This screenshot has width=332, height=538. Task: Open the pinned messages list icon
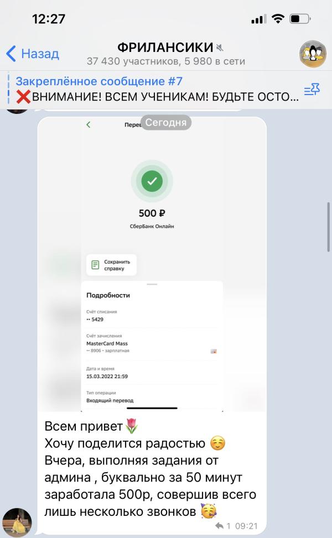(312, 90)
